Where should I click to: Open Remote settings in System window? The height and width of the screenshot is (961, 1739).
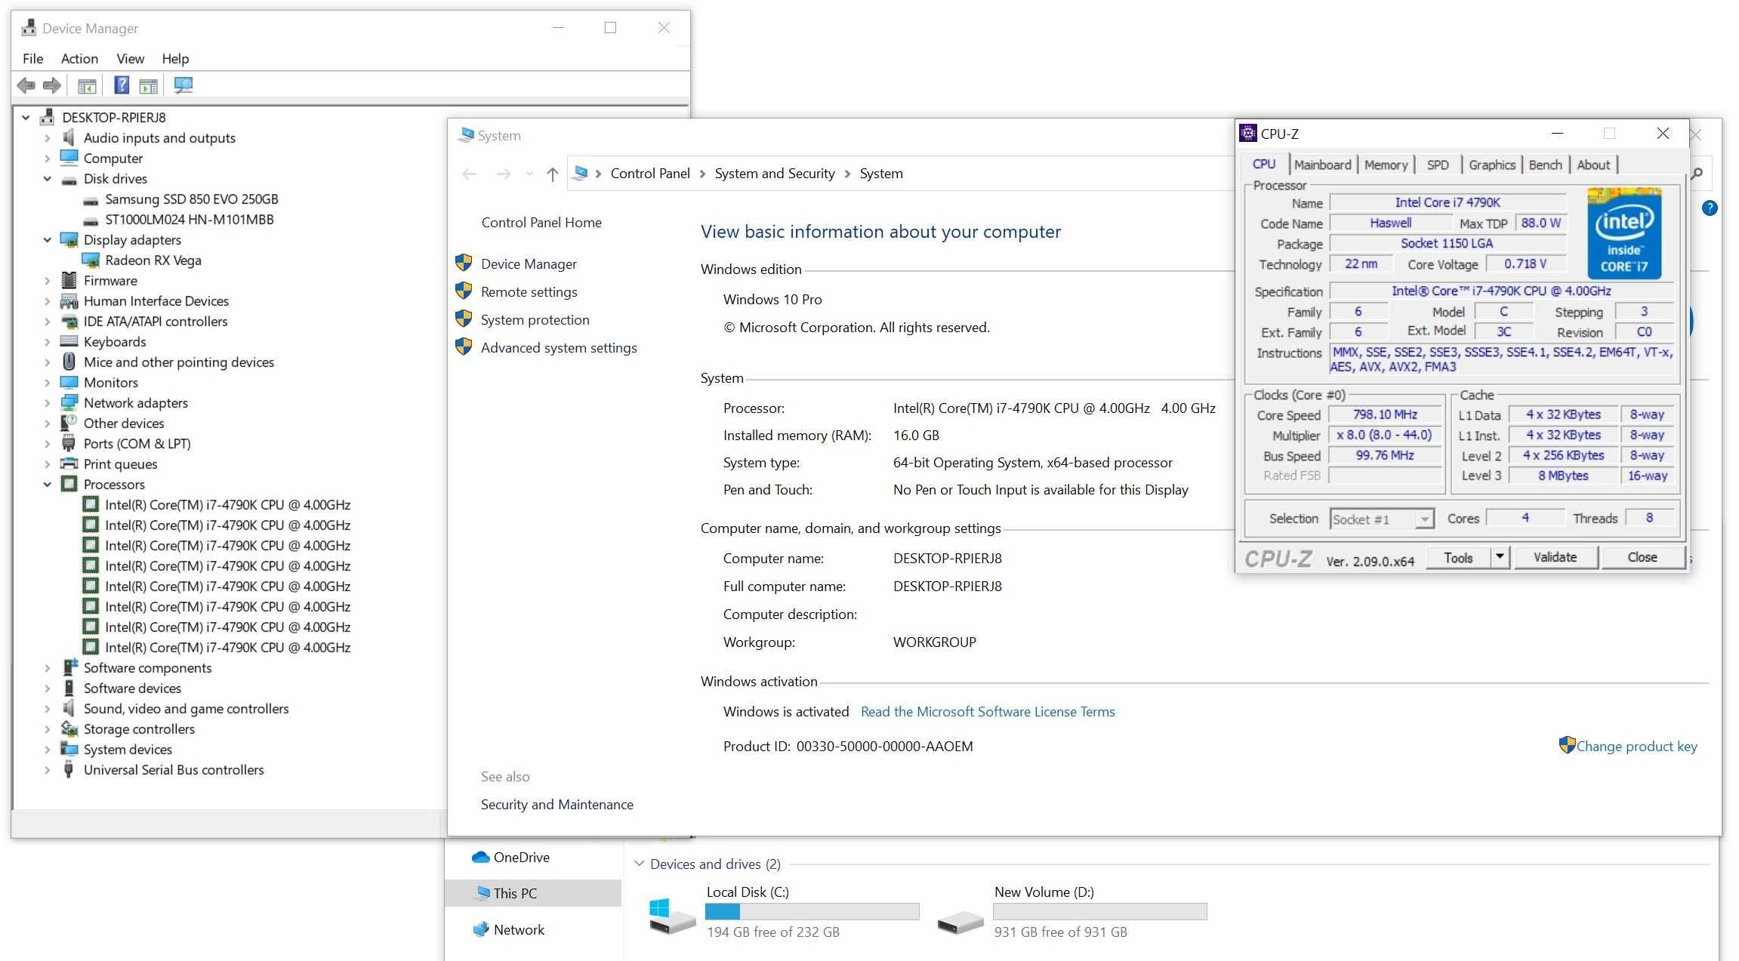[529, 292]
